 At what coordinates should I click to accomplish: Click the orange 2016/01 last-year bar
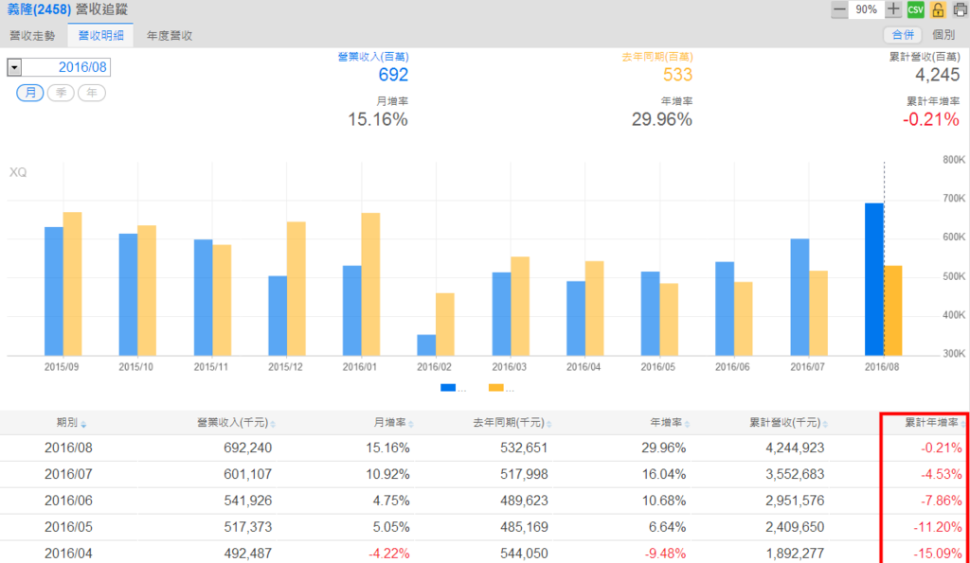pos(370,284)
